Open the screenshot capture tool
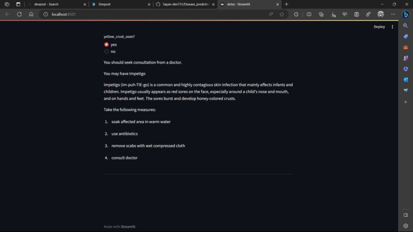Viewport: 413px width, 232px height. [357, 14]
